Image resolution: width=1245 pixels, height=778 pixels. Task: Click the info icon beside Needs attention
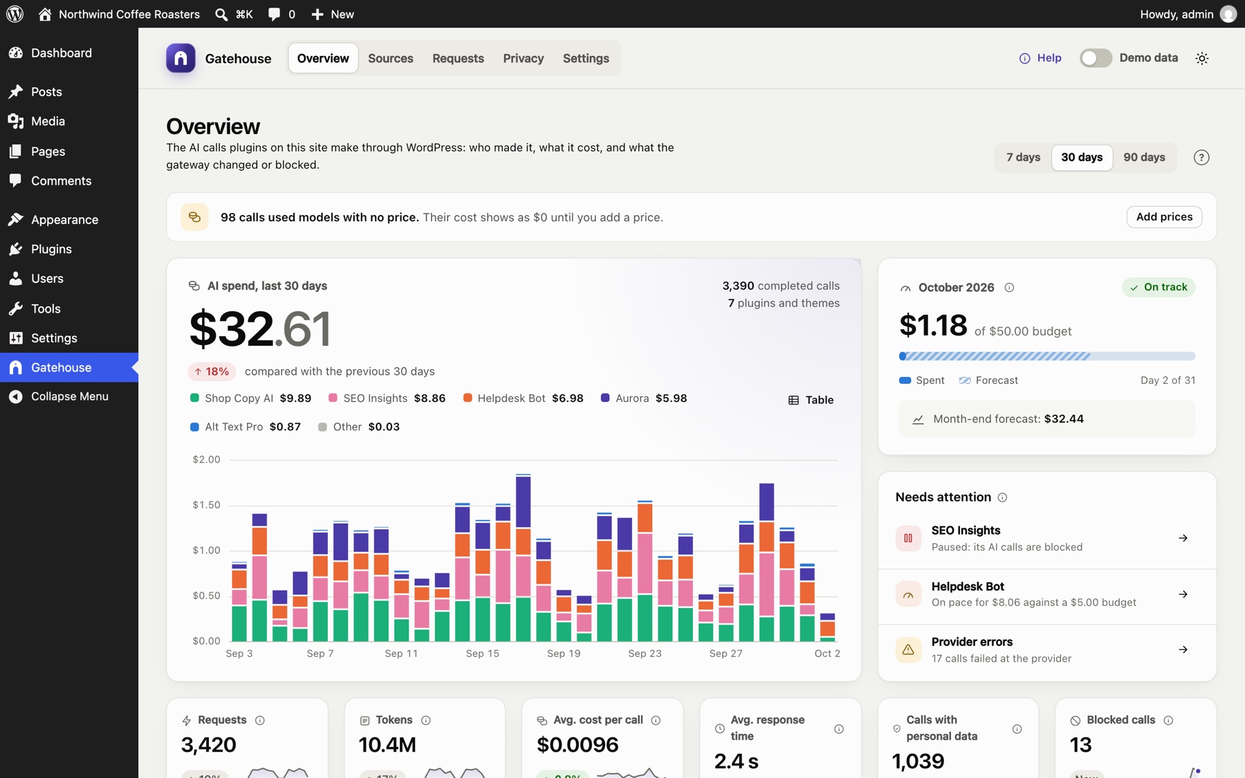(1002, 497)
